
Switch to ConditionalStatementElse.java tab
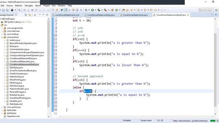[101, 15]
